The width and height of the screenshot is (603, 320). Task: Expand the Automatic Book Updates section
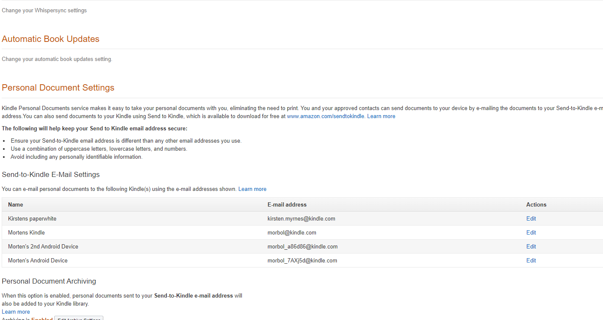[50, 39]
